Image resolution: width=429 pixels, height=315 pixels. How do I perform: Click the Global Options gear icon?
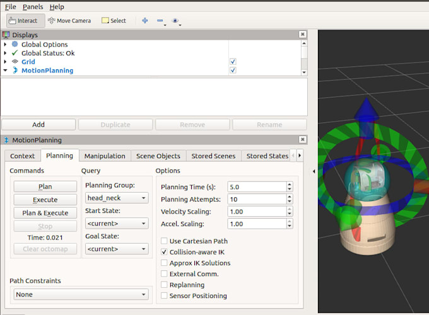pyautogui.click(x=15, y=44)
